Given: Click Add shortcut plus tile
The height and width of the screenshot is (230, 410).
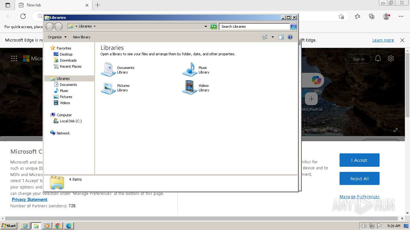Looking at the screenshot, I should [311, 99].
